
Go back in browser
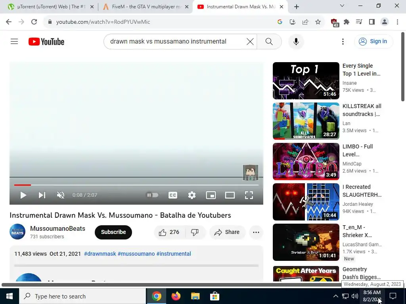tap(9, 22)
